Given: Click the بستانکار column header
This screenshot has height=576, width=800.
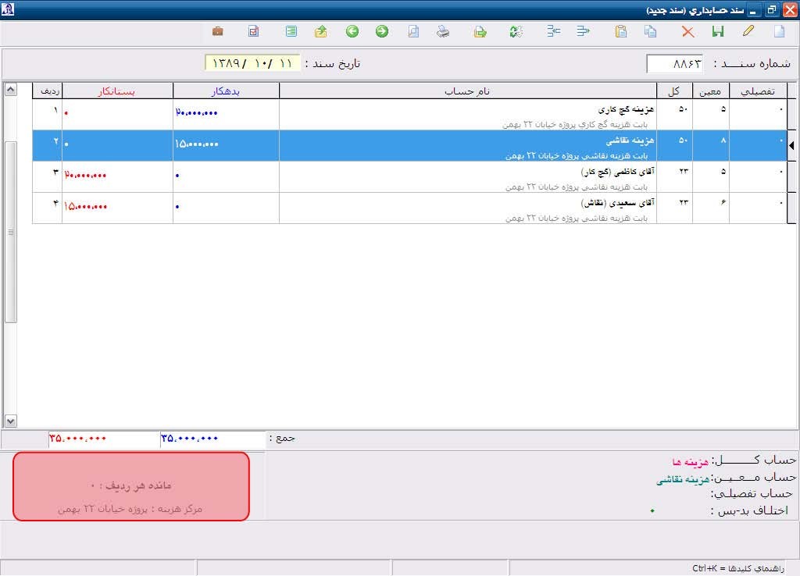Looking at the screenshot, I should click(x=116, y=91).
